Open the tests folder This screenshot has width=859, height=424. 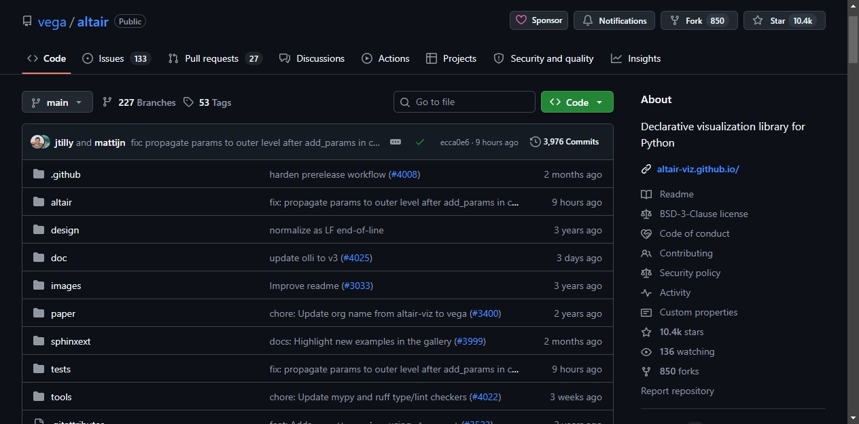[x=60, y=369]
